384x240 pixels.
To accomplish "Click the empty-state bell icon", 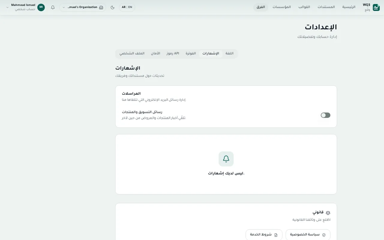I will tap(226, 159).
